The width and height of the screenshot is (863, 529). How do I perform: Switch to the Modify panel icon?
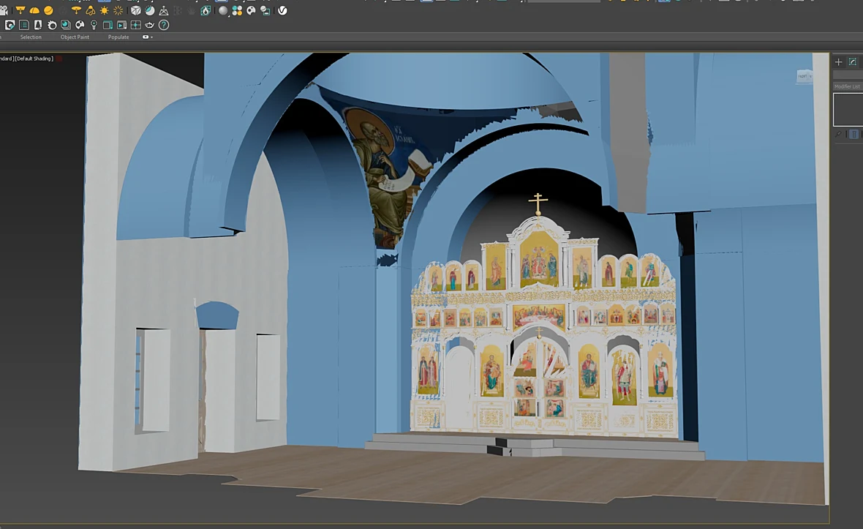pos(853,61)
